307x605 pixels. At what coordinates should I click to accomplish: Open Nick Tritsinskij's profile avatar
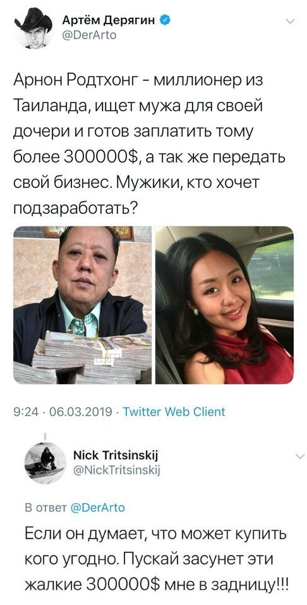pyautogui.click(x=45, y=463)
